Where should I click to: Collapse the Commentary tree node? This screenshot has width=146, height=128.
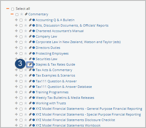(12, 14)
